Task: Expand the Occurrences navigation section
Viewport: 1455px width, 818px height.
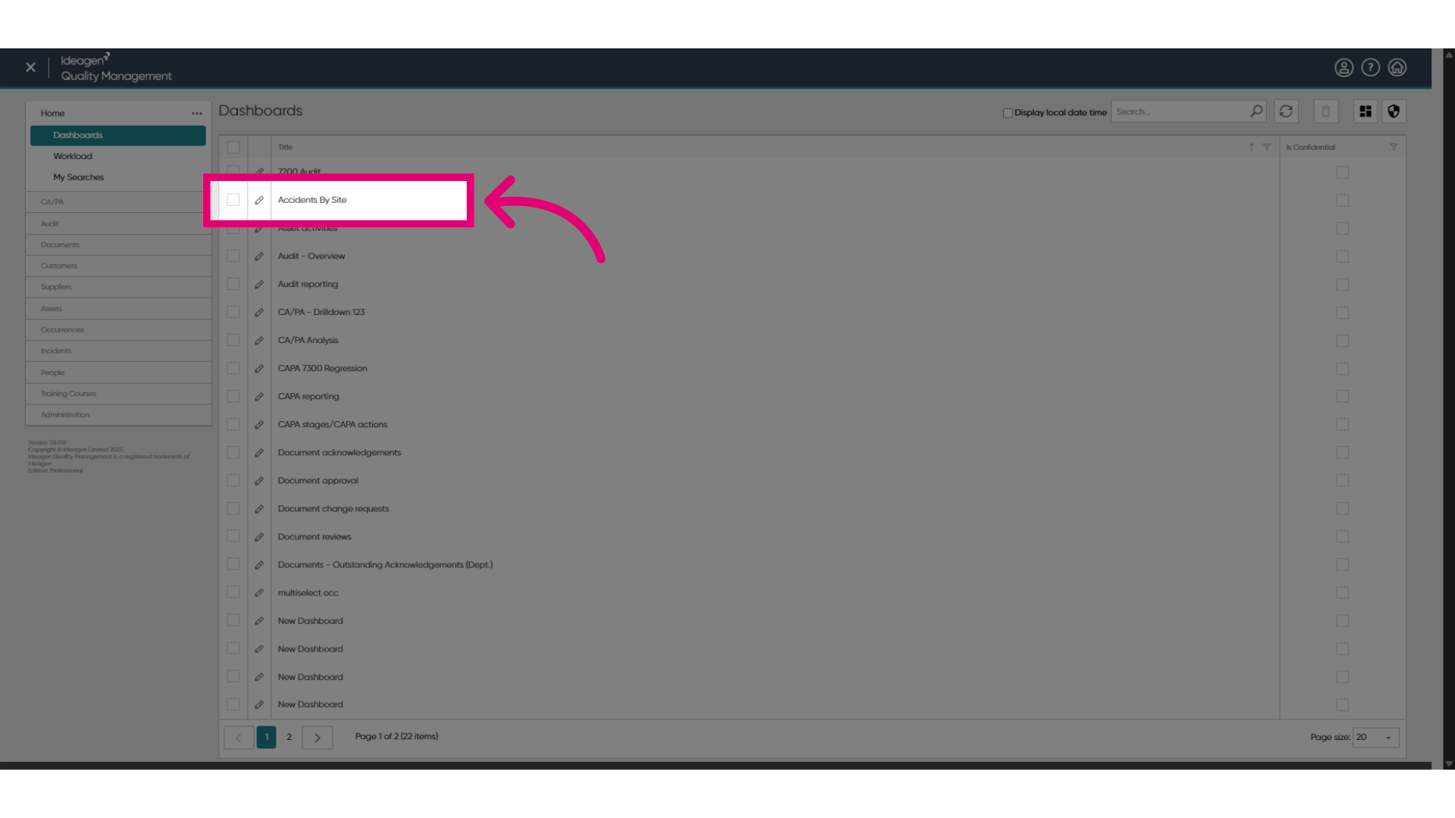Action: (x=118, y=329)
